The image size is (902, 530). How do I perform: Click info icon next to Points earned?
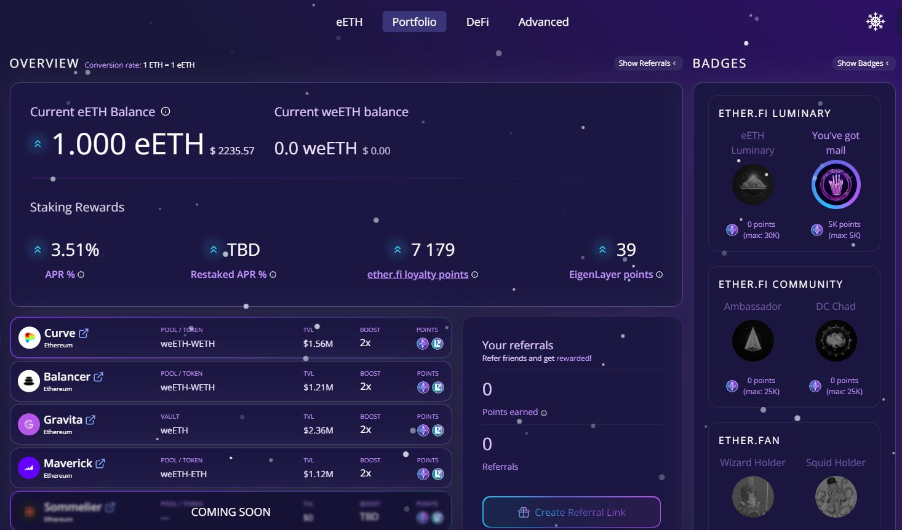tap(544, 413)
